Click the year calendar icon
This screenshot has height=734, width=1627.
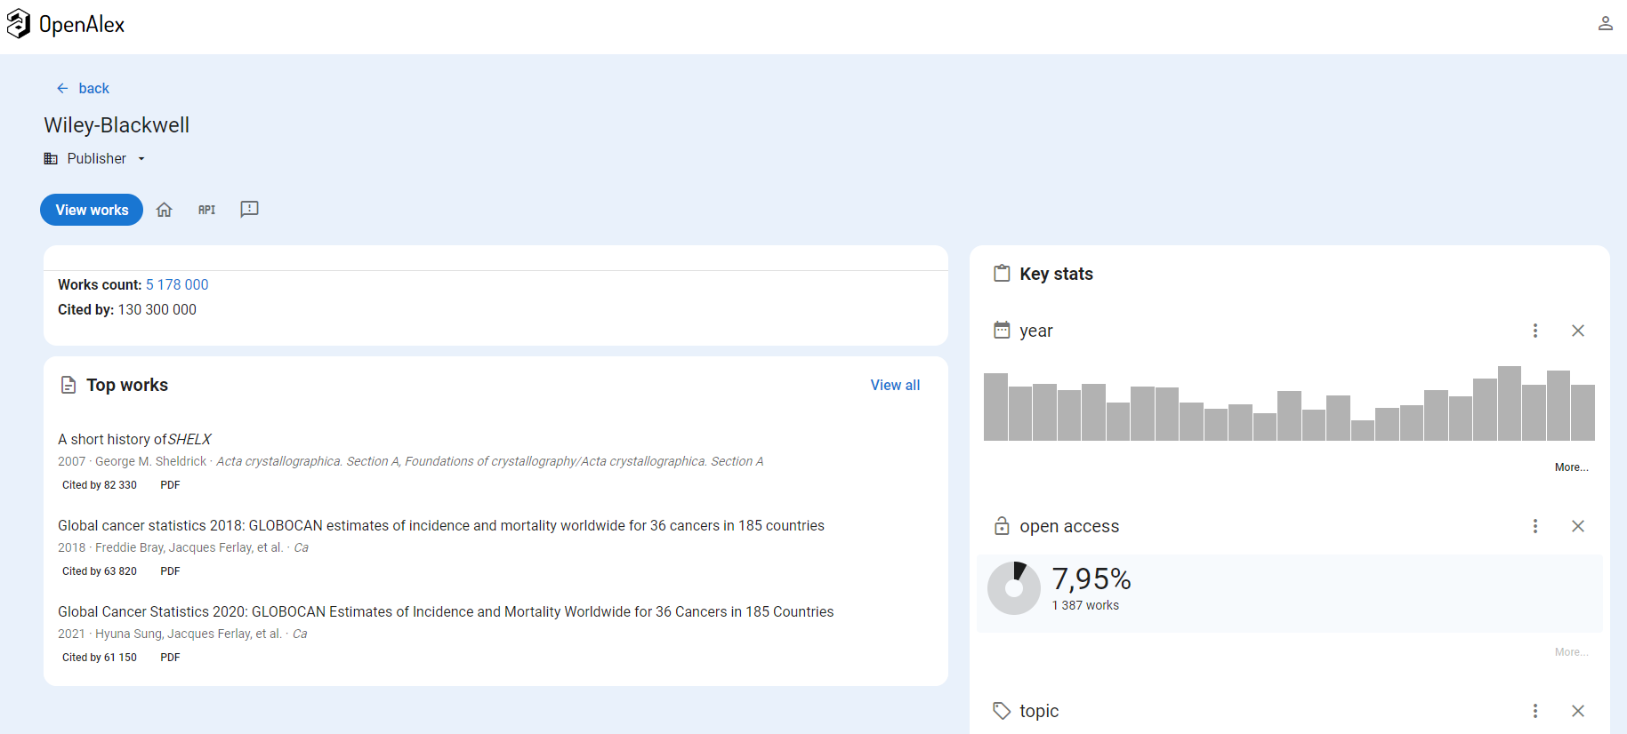1002,331
